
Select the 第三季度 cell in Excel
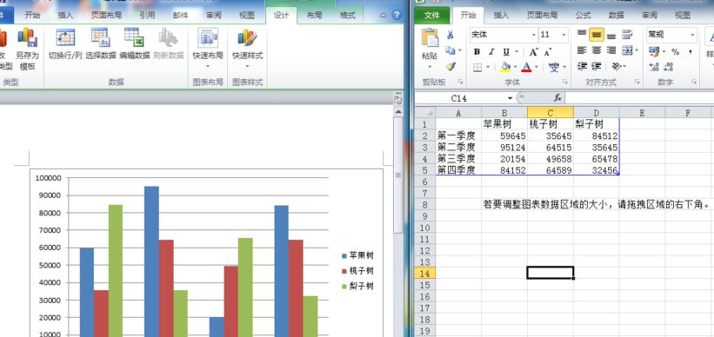click(458, 159)
